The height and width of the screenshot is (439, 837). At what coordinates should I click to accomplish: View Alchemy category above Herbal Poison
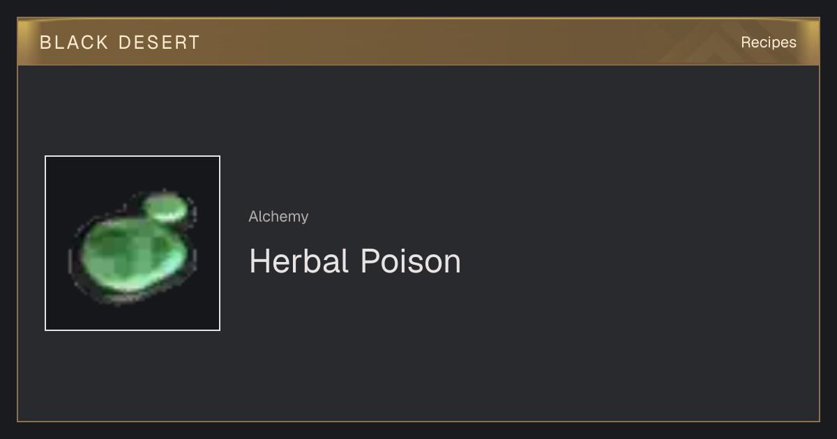click(x=278, y=217)
